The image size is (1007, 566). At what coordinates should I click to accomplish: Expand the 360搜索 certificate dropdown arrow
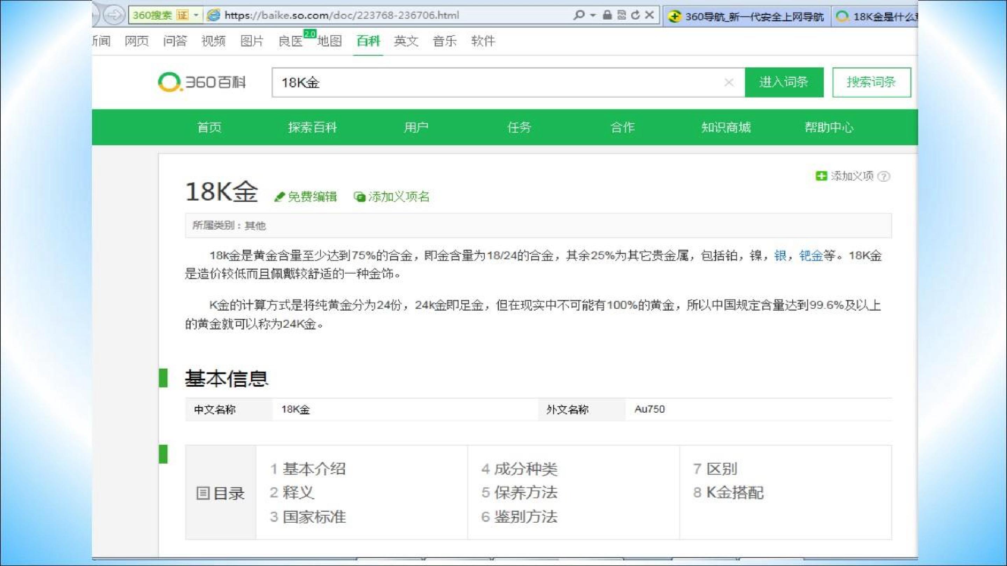tap(196, 15)
